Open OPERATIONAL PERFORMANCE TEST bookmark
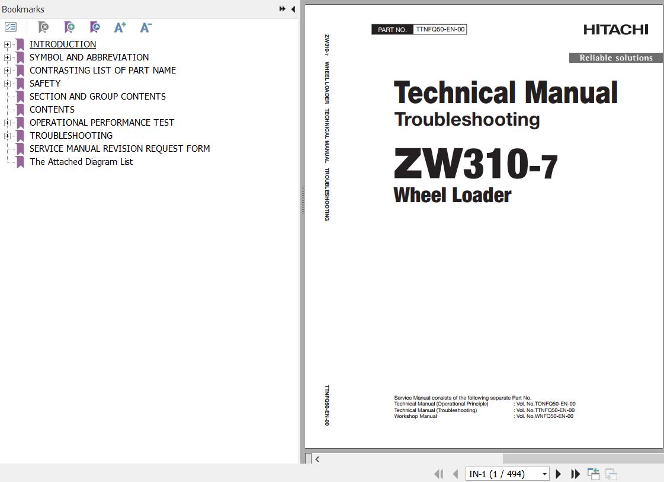Image resolution: width=664 pixels, height=482 pixels. click(102, 123)
